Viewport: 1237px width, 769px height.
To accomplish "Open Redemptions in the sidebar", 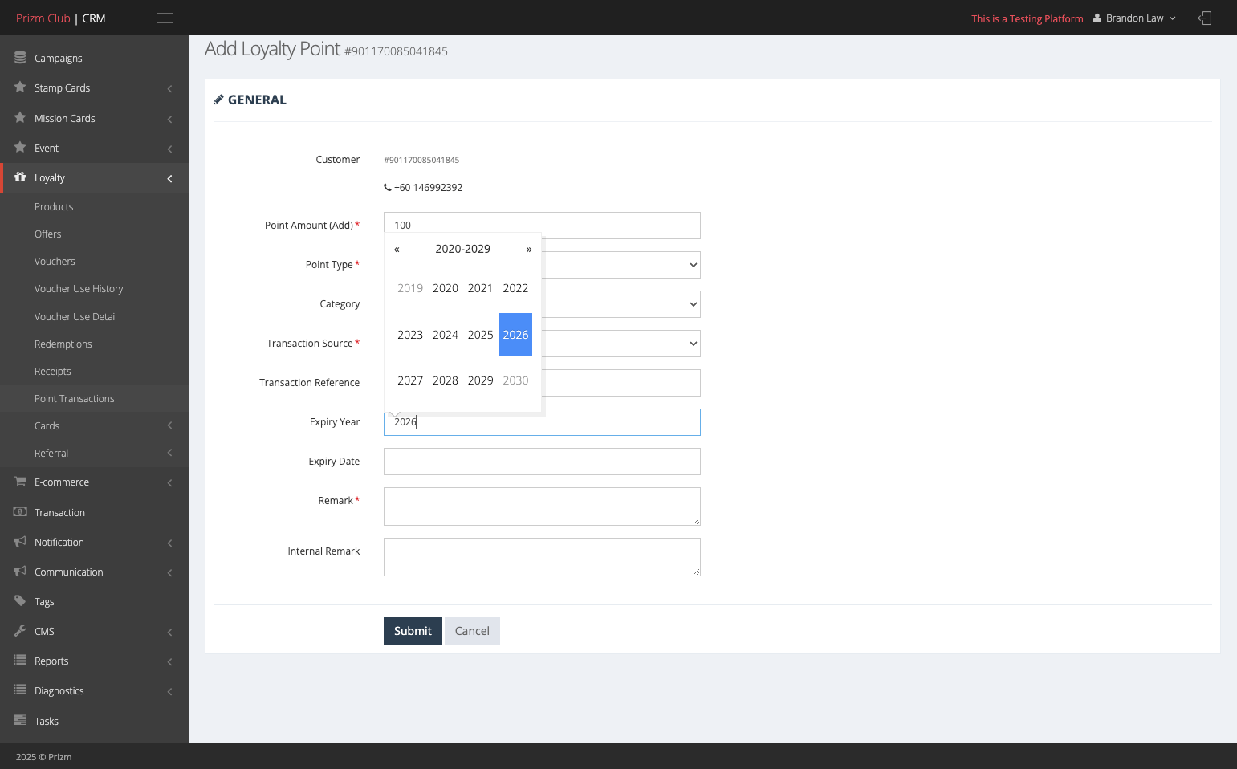I will click(x=63, y=344).
